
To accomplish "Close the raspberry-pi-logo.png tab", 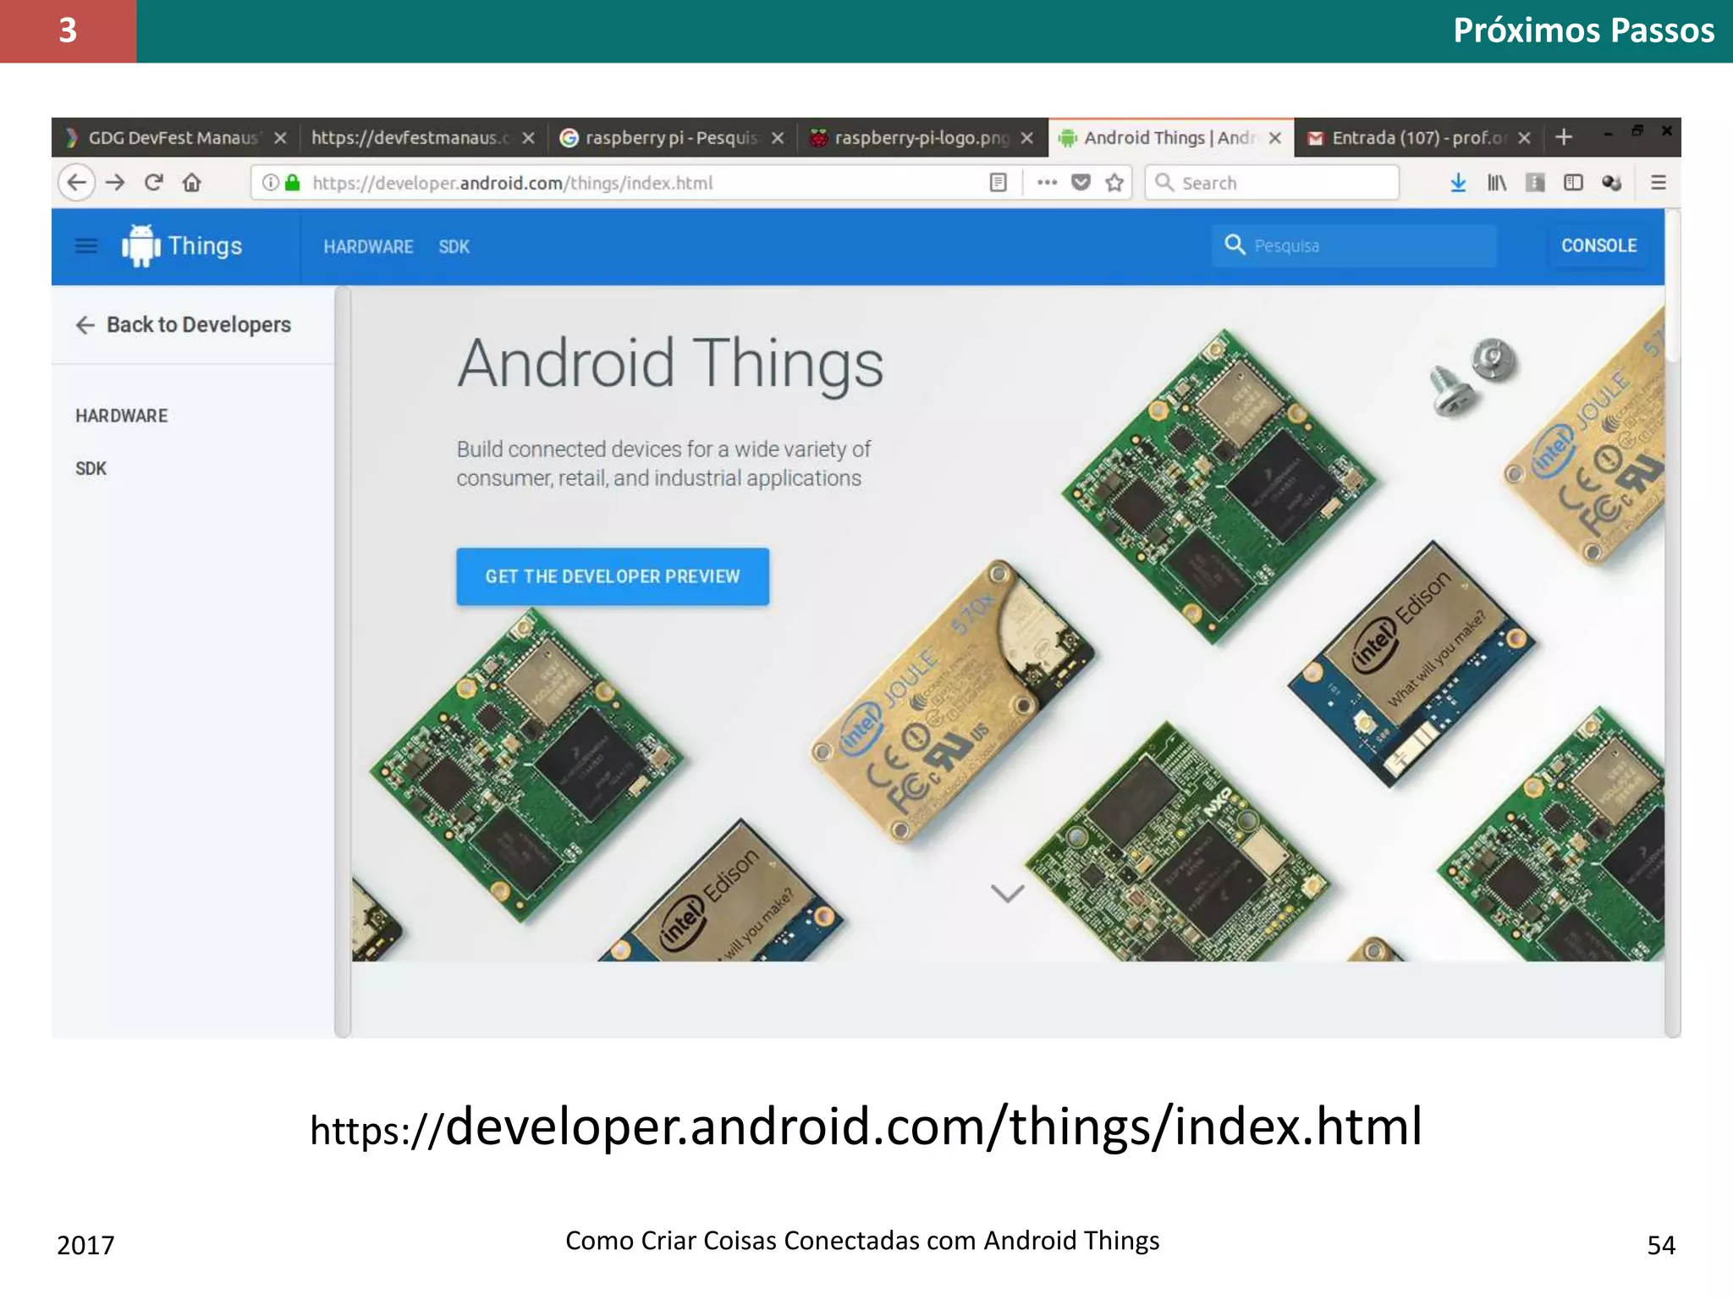I will coord(1026,138).
